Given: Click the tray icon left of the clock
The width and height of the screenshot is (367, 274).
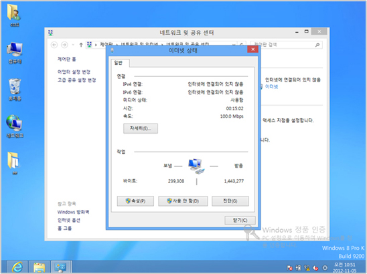Looking at the screenshot, I should point(325,267).
